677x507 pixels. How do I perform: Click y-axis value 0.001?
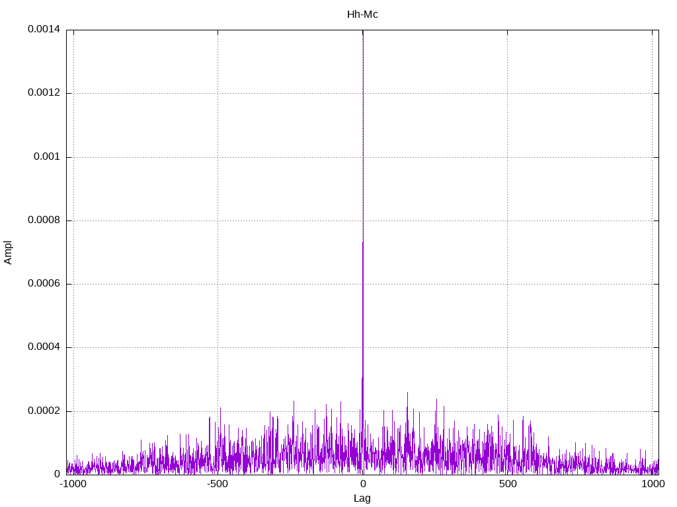47,156
